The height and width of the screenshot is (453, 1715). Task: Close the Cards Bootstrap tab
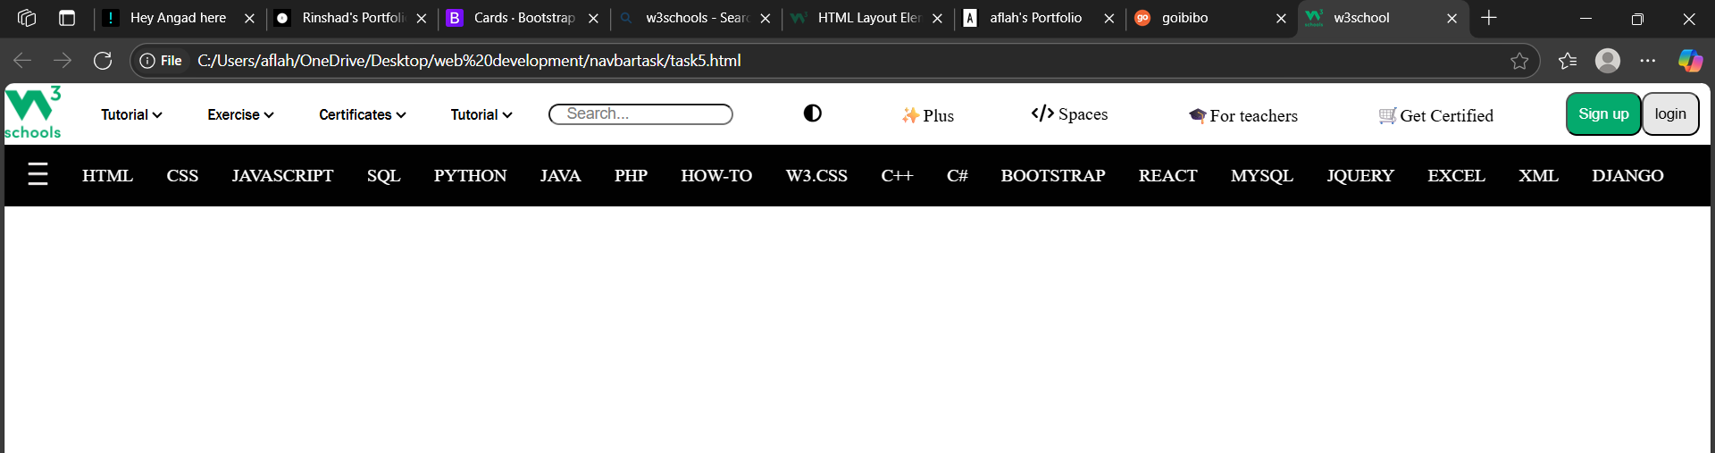click(593, 18)
